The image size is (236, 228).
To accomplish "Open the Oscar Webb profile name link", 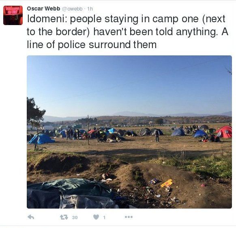I will pyautogui.click(x=43, y=8).
